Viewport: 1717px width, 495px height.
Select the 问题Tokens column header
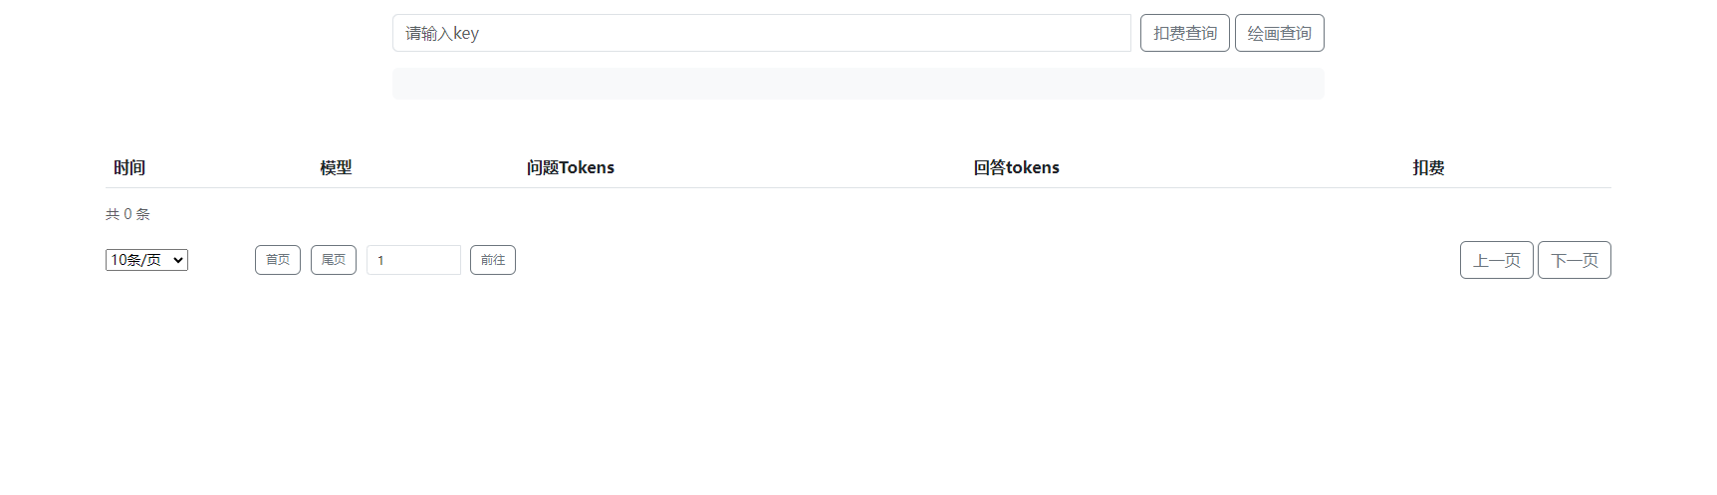coord(571,167)
